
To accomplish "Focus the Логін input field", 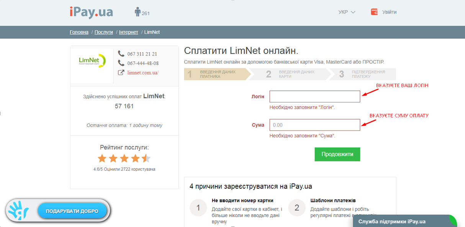I will tap(315, 96).
